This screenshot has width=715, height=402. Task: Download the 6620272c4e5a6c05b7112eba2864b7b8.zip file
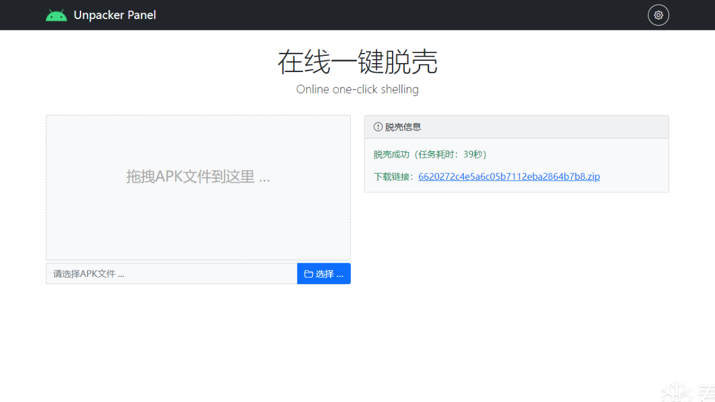(509, 176)
